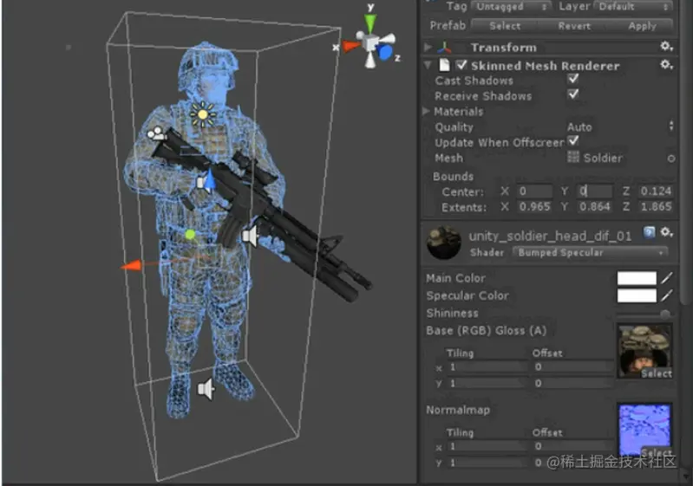Open the material help book icon
This screenshot has width=693, height=486.
tap(649, 232)
